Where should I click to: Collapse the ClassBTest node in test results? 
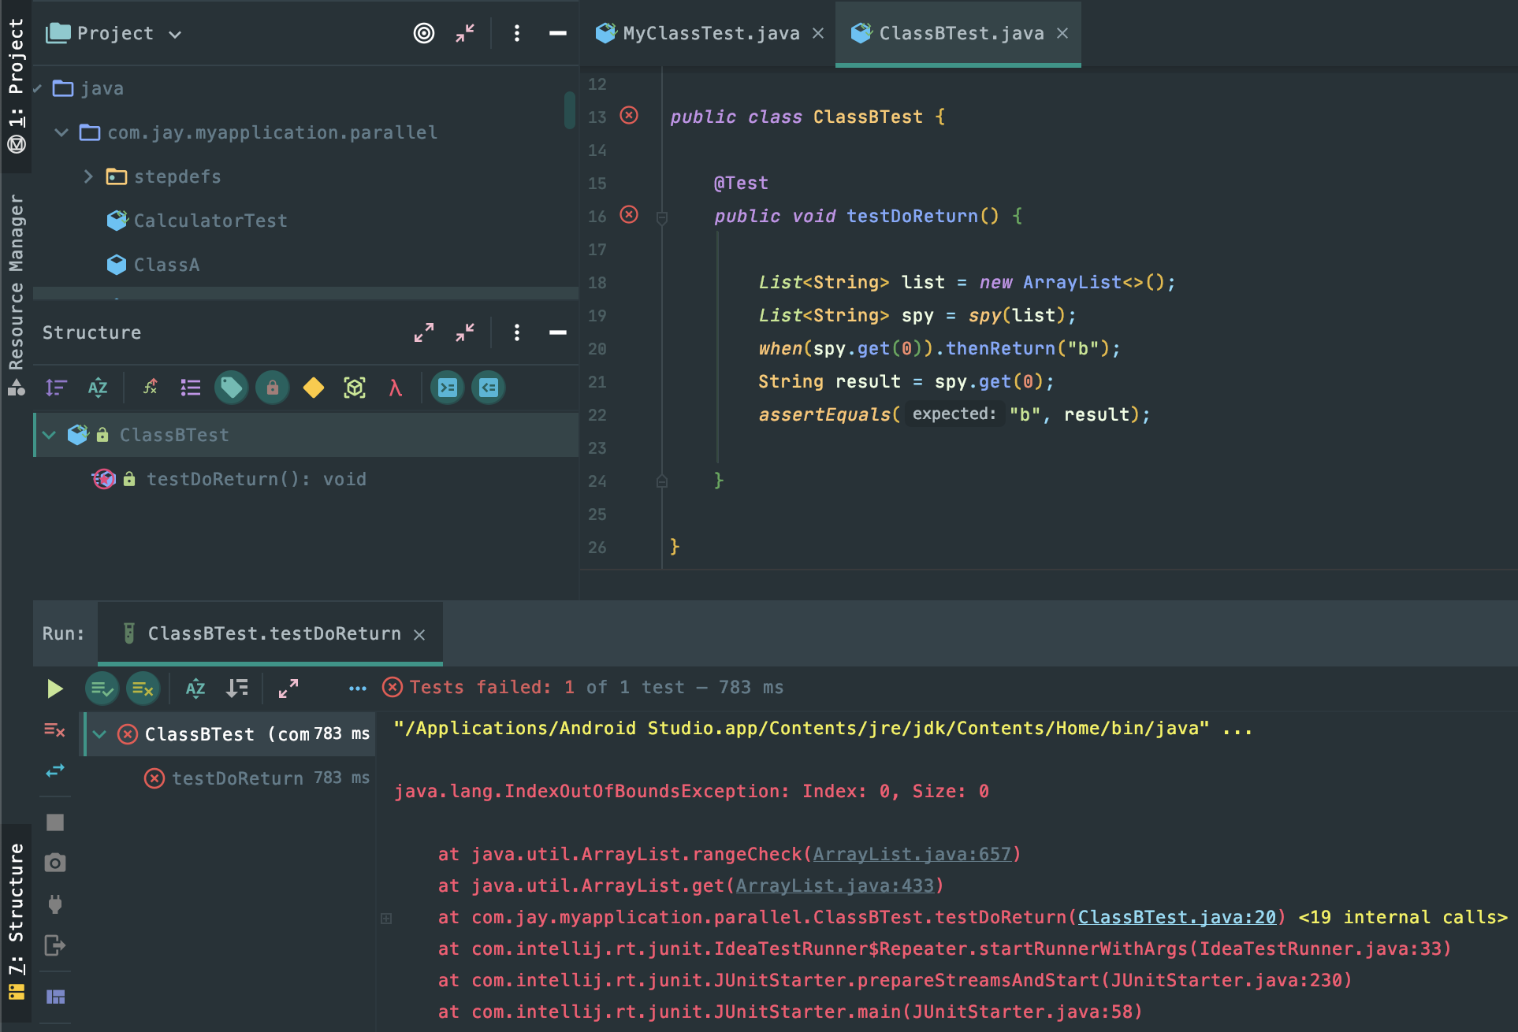coord(99,734)
